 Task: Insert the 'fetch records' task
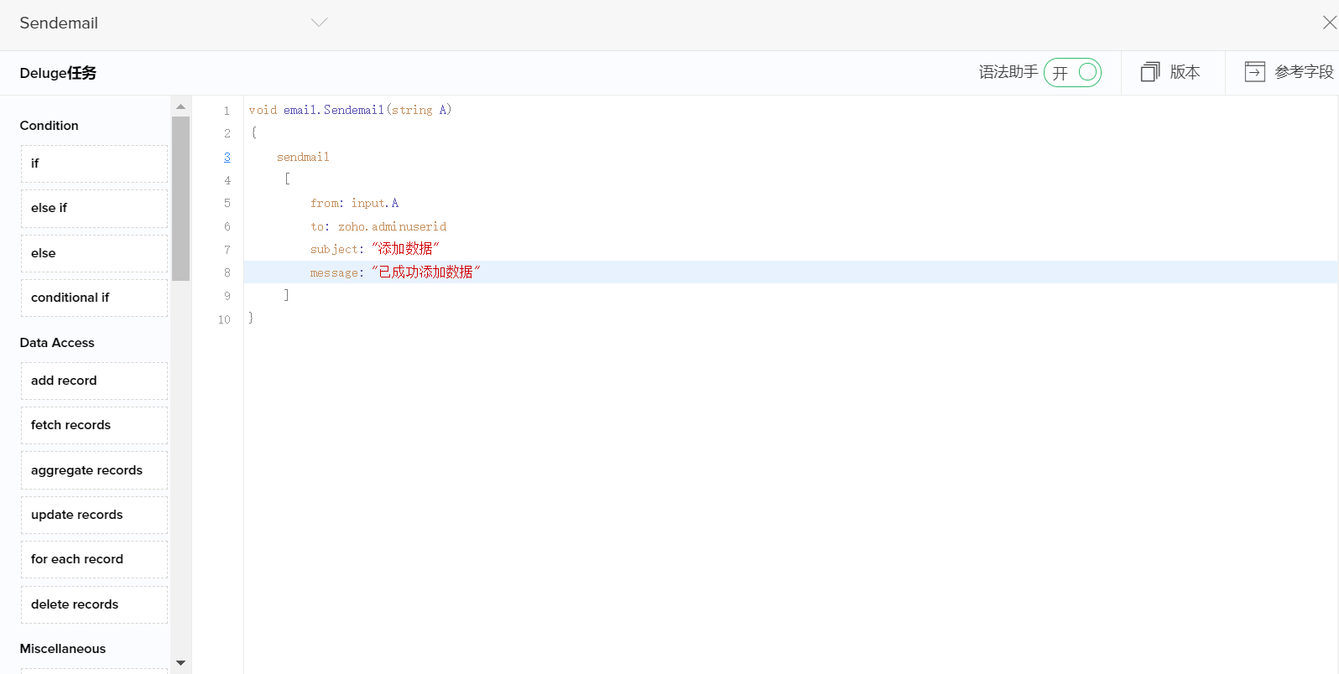pos(94,425)
